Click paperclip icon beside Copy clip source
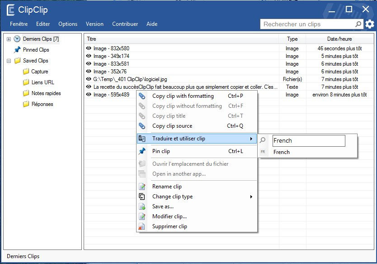 (142, 126)
